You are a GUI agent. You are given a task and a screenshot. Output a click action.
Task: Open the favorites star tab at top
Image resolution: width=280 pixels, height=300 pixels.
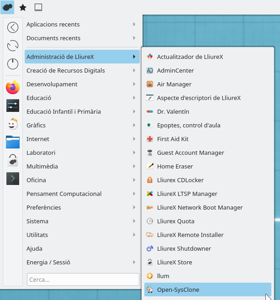coord(23,7)
